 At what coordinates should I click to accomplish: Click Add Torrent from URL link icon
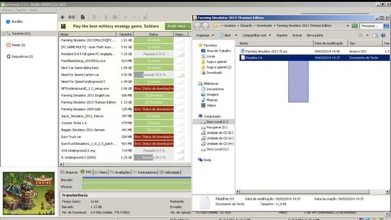tap(71, 17)
